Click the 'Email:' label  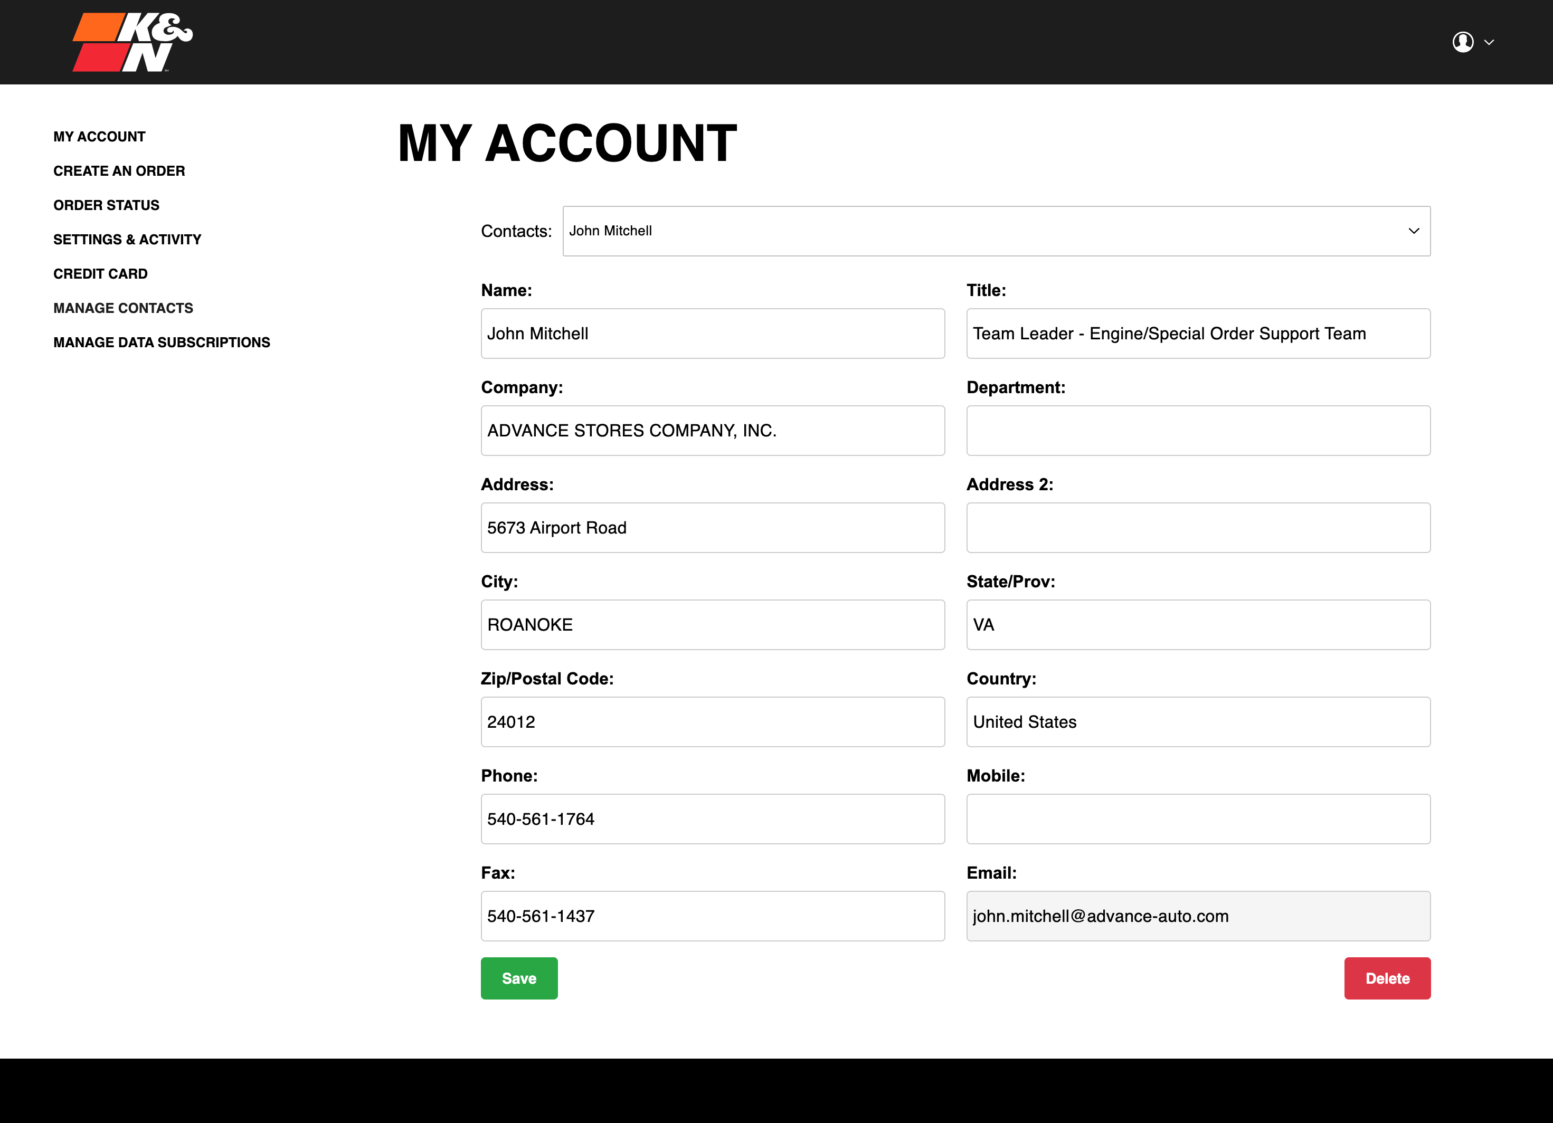(x=991, y=873)
